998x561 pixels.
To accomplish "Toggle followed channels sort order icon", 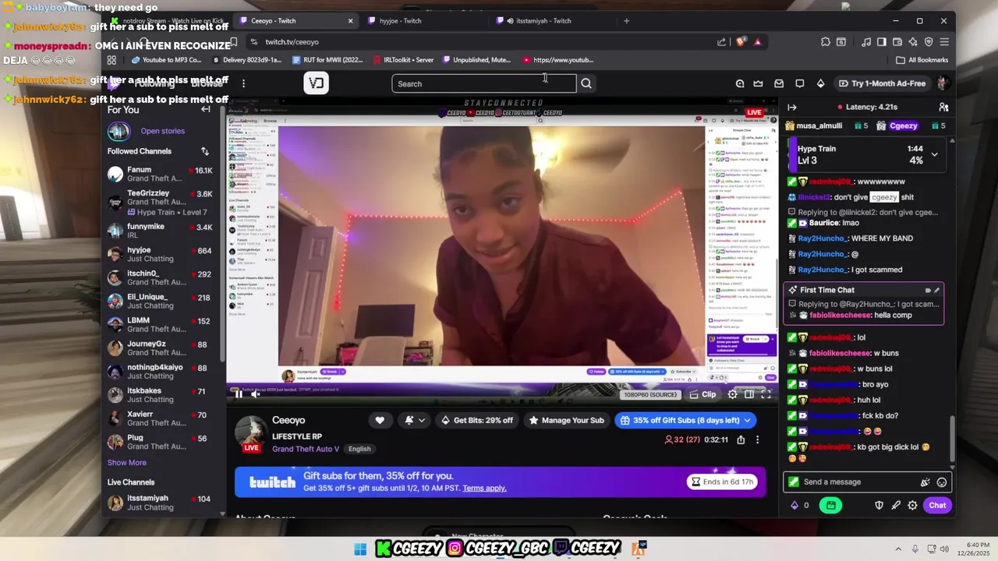I will click(x=204, y=151).
